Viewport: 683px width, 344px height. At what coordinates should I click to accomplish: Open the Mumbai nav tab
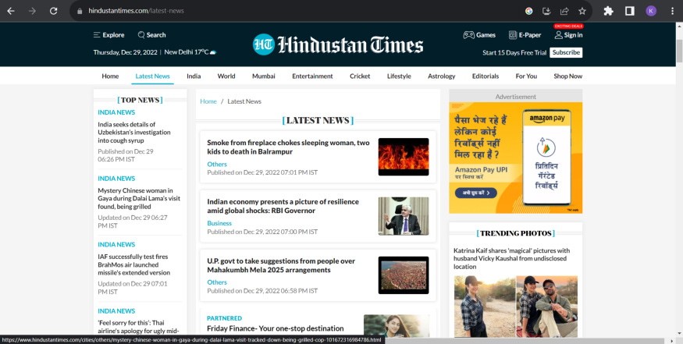(264, 76)
